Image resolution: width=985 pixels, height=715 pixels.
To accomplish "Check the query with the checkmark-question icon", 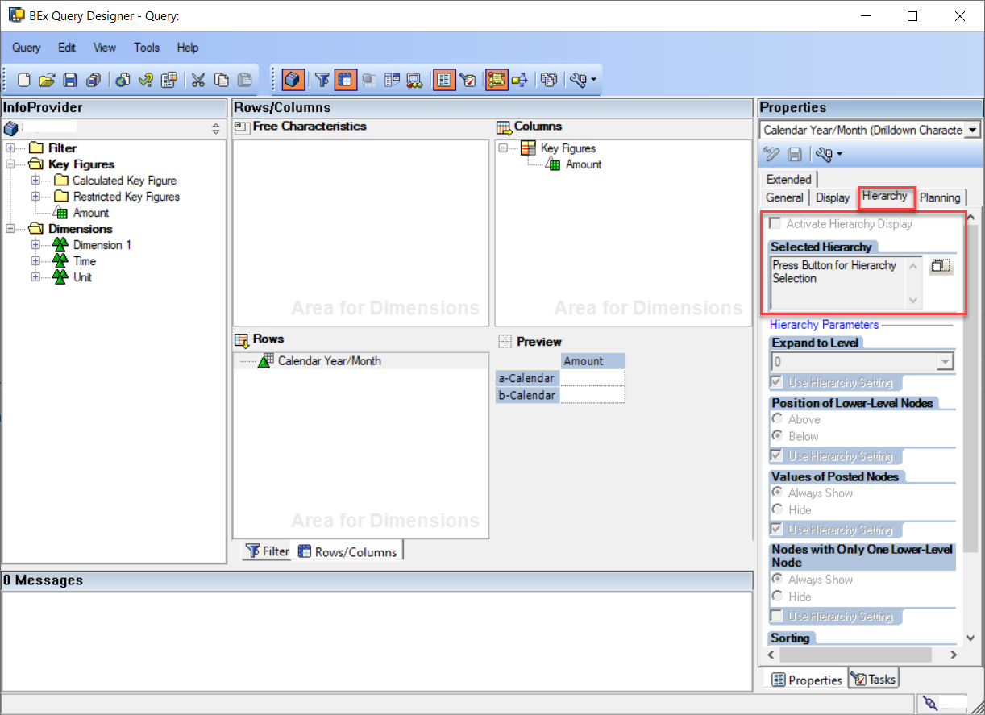I will point(146,80).
